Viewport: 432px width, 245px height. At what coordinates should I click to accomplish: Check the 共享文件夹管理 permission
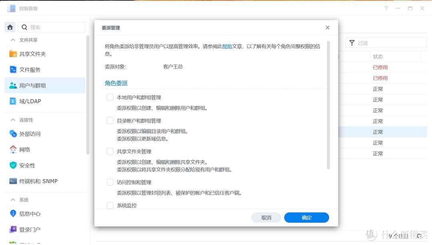110,151
